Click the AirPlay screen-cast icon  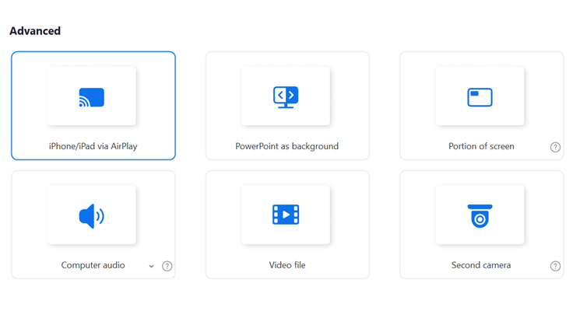tap(92, 97)
